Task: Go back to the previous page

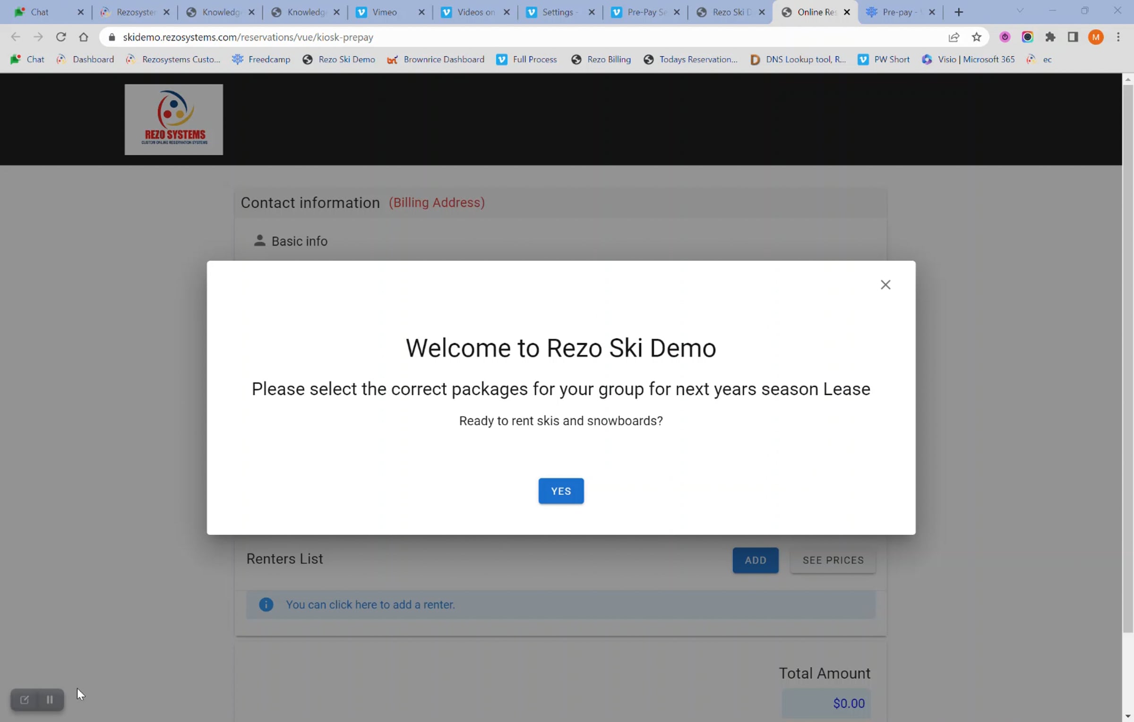Action: (16, 37)
